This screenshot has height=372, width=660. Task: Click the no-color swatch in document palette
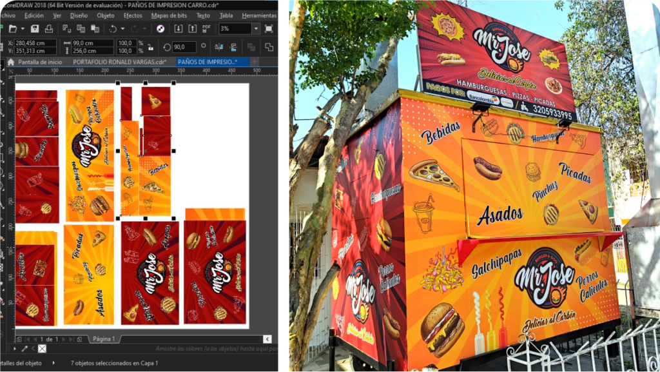(x=42, y=349)
